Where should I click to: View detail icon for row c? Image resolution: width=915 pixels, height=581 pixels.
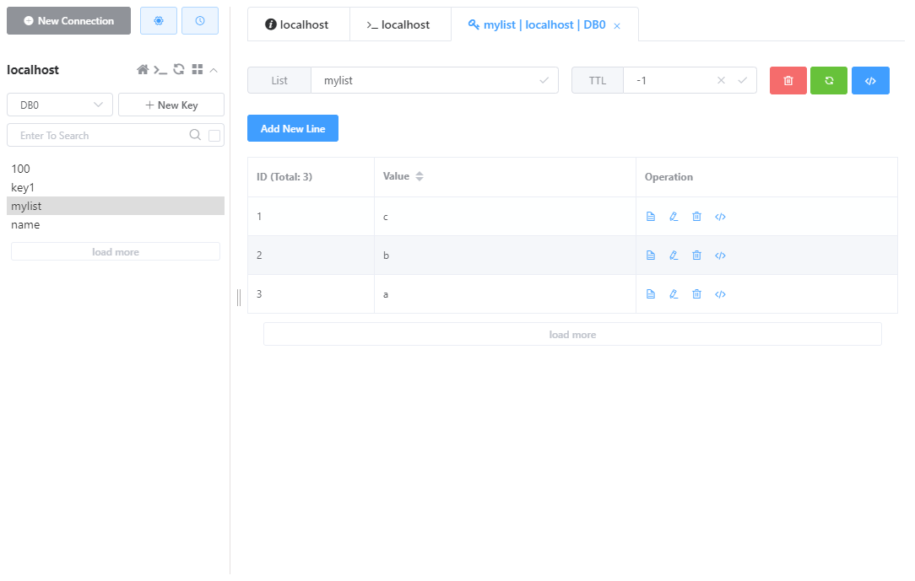point(651,217)
